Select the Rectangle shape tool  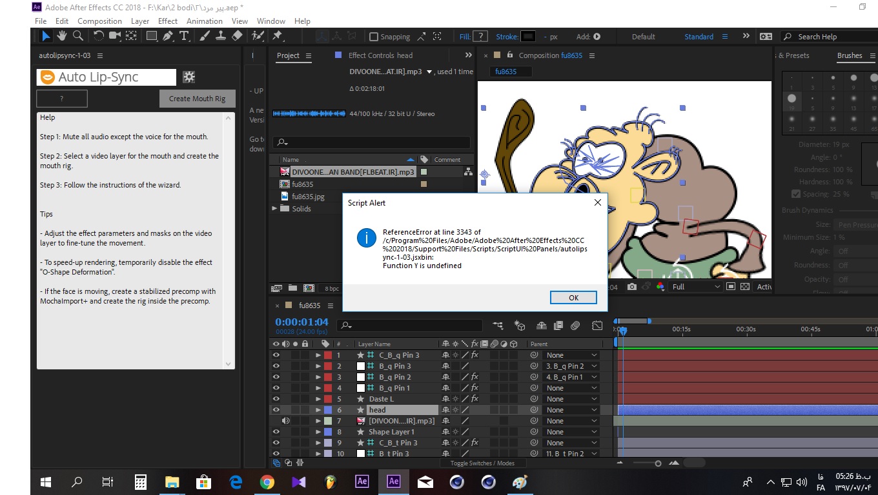(152, 36)
